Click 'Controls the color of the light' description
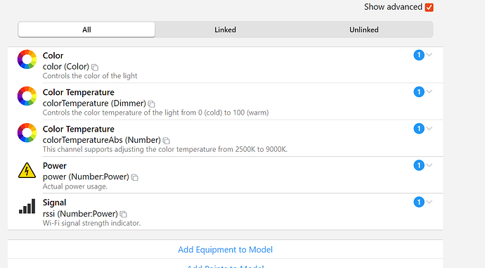Image resolution: width=485 pixels, height=268 pixels. (90, 76)
